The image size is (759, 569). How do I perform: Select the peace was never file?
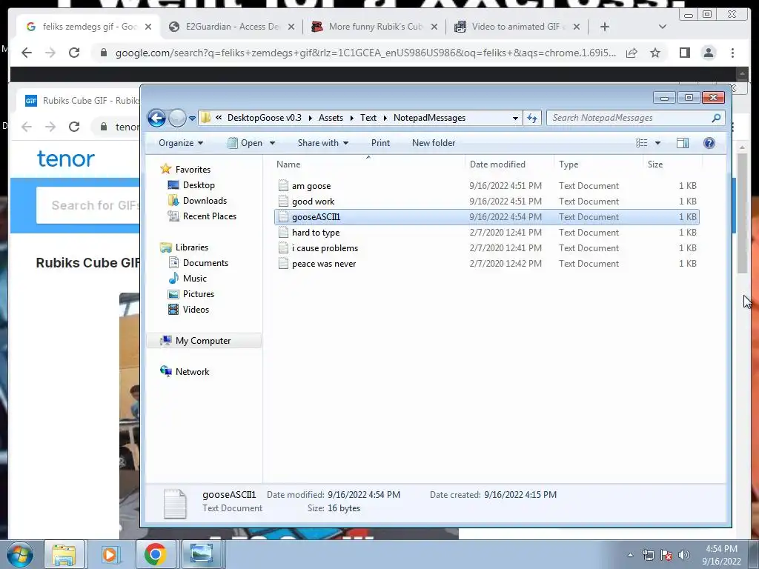(x=486, y=264)
